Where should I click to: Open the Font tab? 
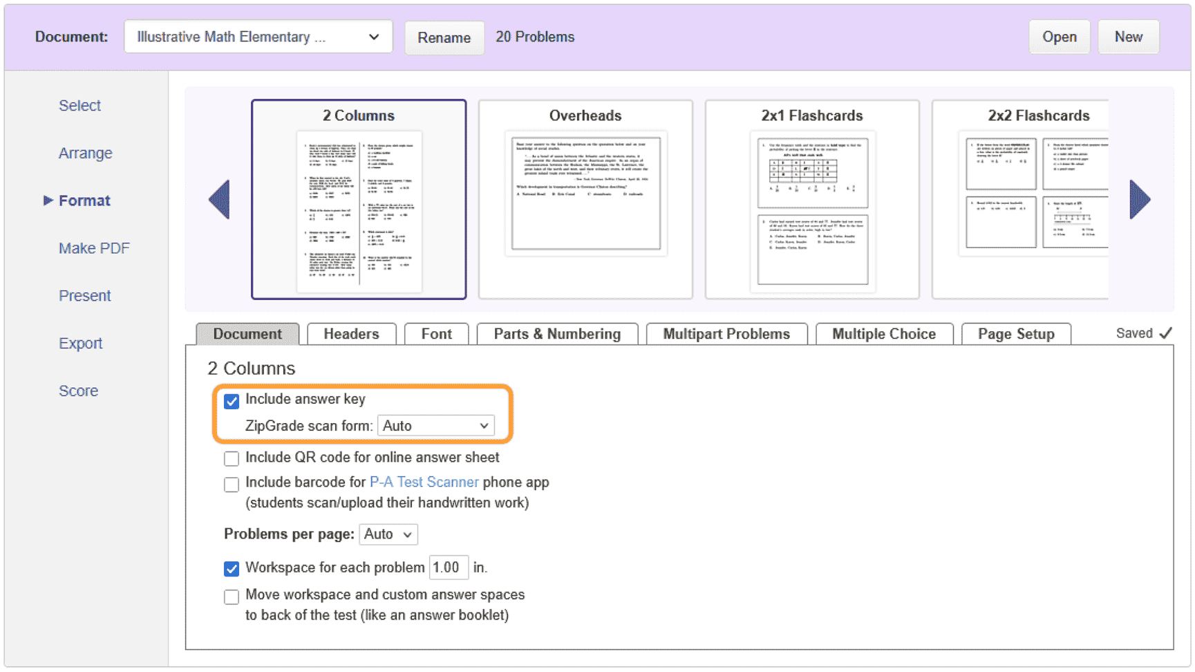tap(436, 334)
